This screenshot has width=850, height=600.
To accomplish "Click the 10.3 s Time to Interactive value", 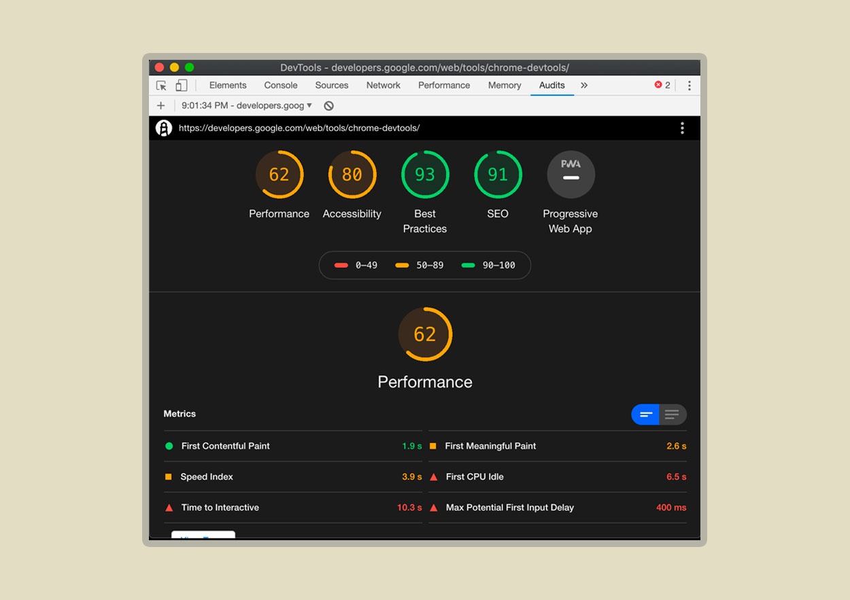I will point(409,508).
